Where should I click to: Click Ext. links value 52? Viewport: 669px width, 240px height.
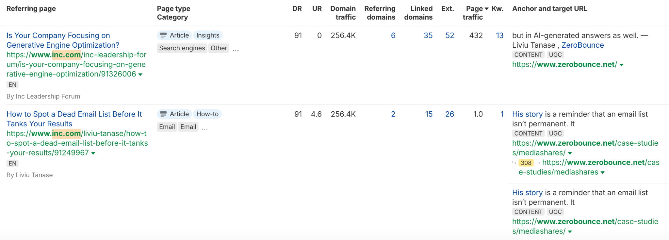click(450, 35)
